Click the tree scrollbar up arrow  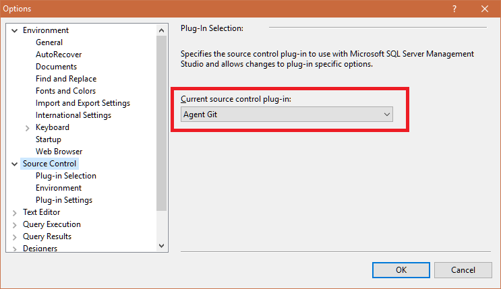161,30
